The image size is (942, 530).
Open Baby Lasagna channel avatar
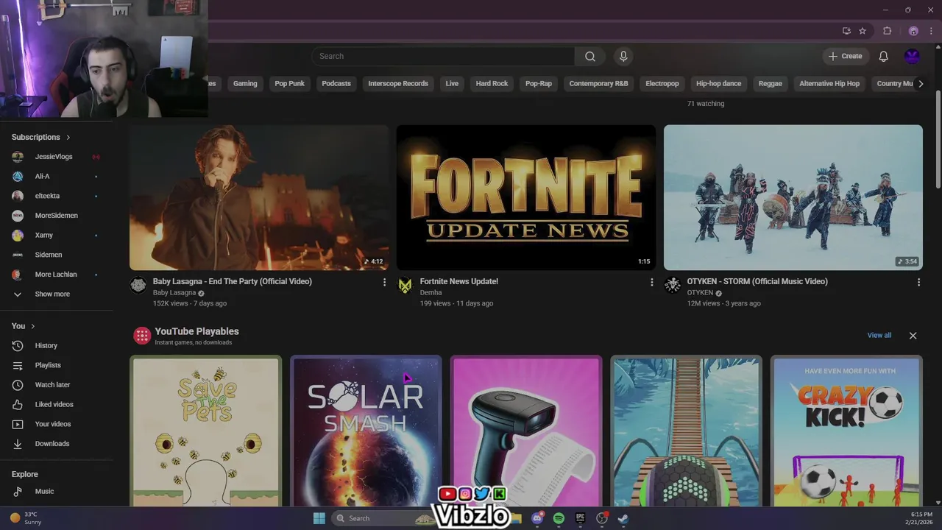pyautogui.click(x=138, y=286)
